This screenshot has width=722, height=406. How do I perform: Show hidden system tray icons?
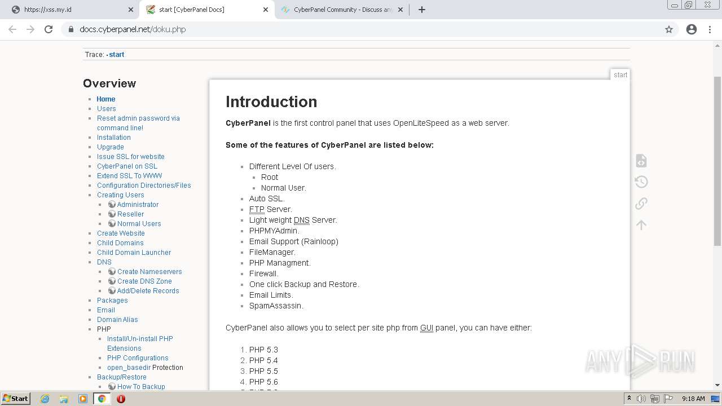click(x=629, y=399)
